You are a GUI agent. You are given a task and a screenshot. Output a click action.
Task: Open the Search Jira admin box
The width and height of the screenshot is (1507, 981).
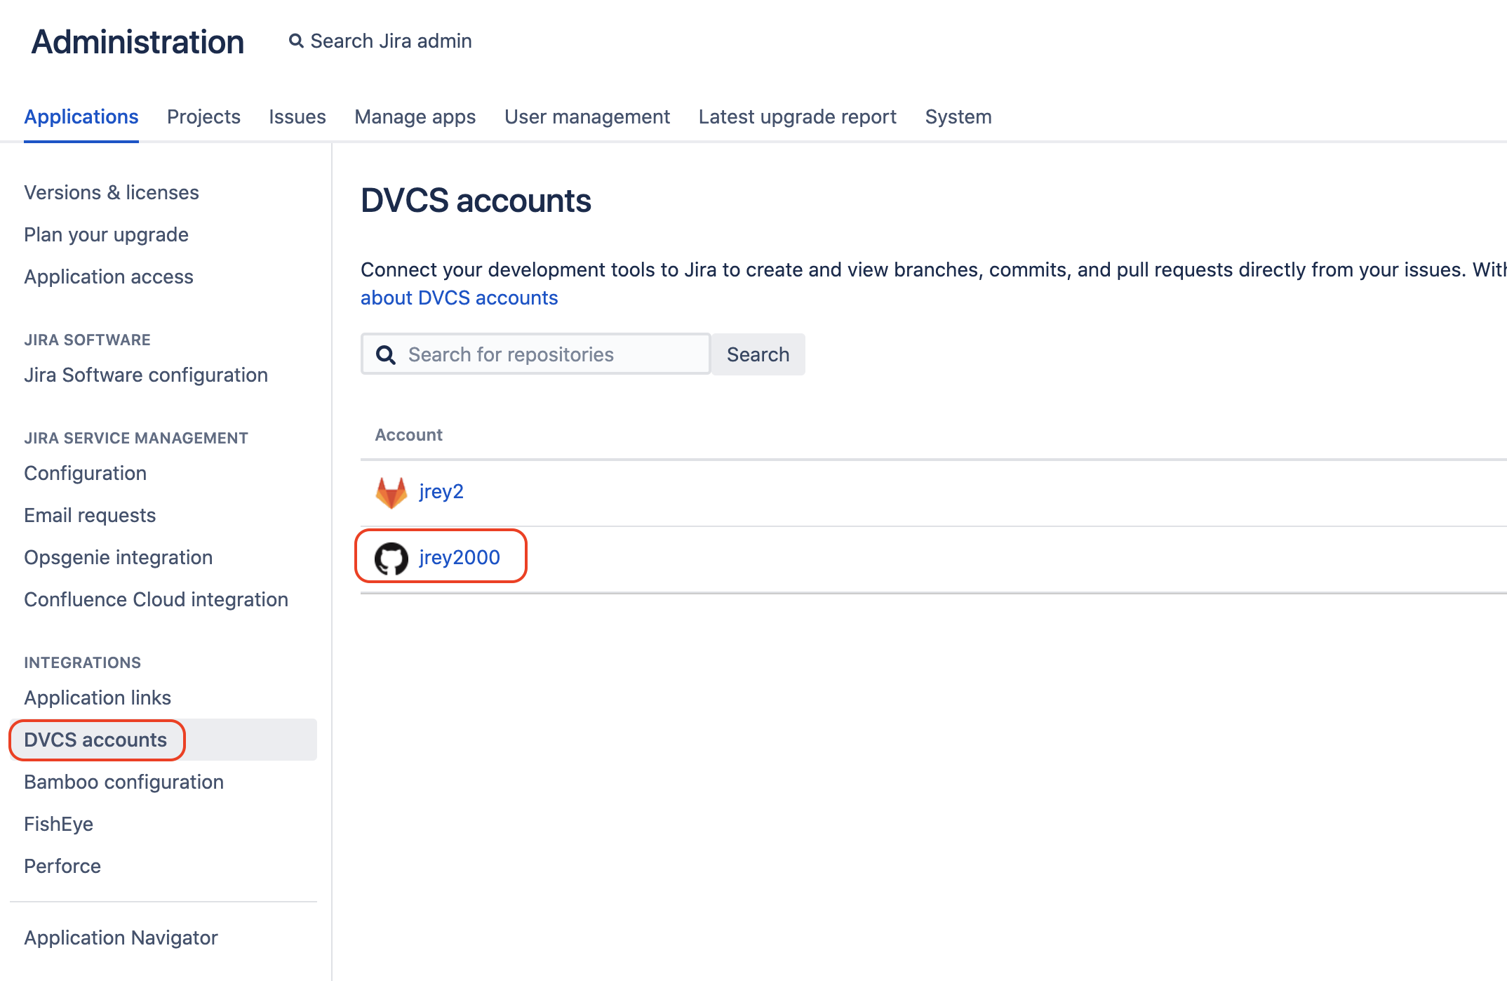click(x=381, y=41)
